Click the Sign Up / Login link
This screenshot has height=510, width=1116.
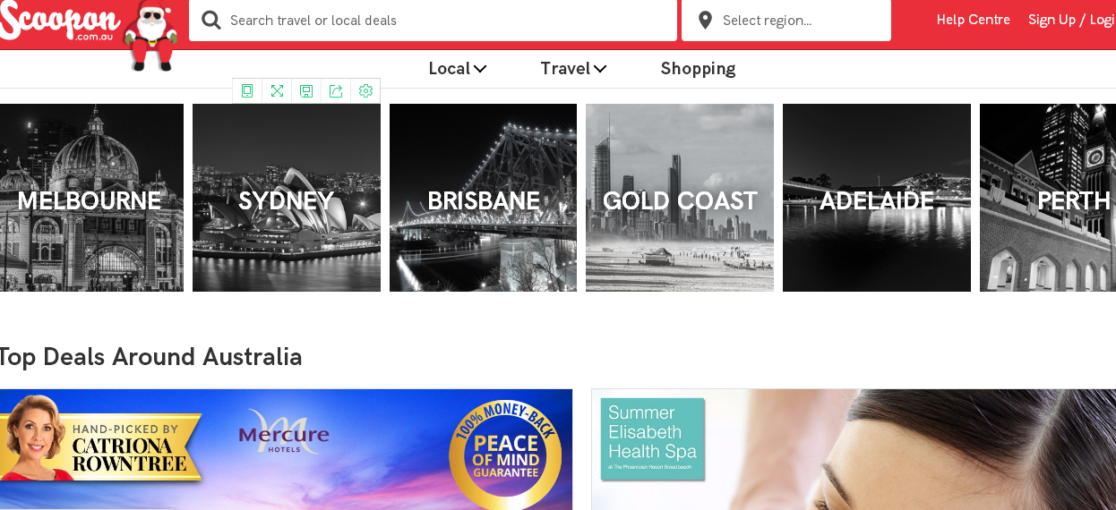pyautogui.click(x=1072, y=20)
